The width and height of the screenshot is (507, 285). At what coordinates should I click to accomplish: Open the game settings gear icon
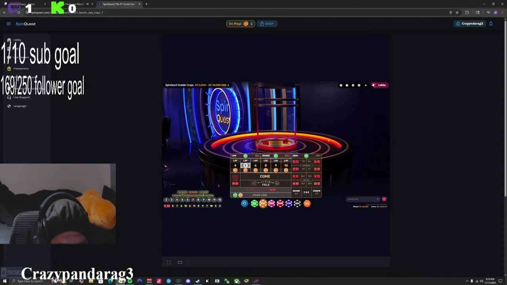pyautogui.click(x=353, y=85)
